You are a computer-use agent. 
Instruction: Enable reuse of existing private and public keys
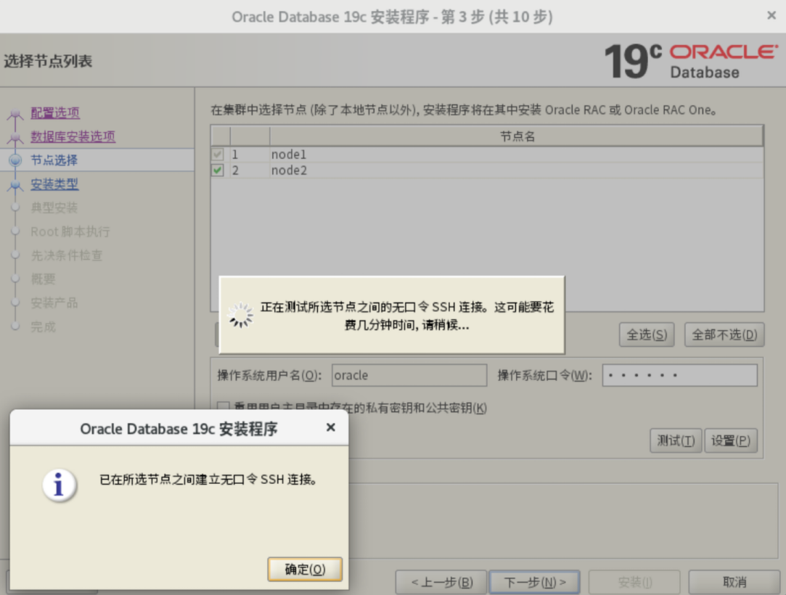pyautogui.click(x=224, y=408)
